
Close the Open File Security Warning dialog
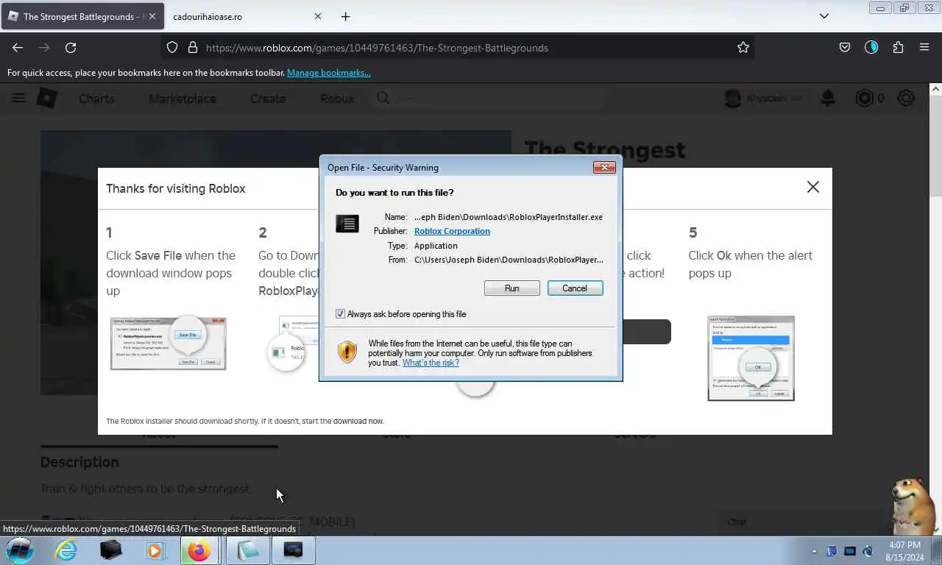tap(604, 167)
